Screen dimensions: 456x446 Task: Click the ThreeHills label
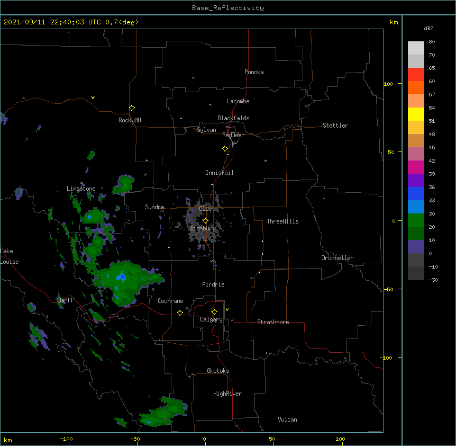[282, 221]
